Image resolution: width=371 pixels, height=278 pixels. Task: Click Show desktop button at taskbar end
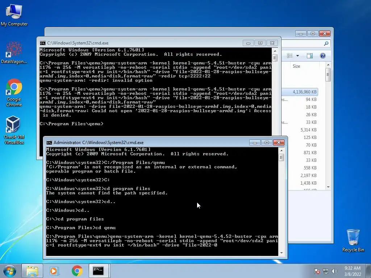(368, 271)
